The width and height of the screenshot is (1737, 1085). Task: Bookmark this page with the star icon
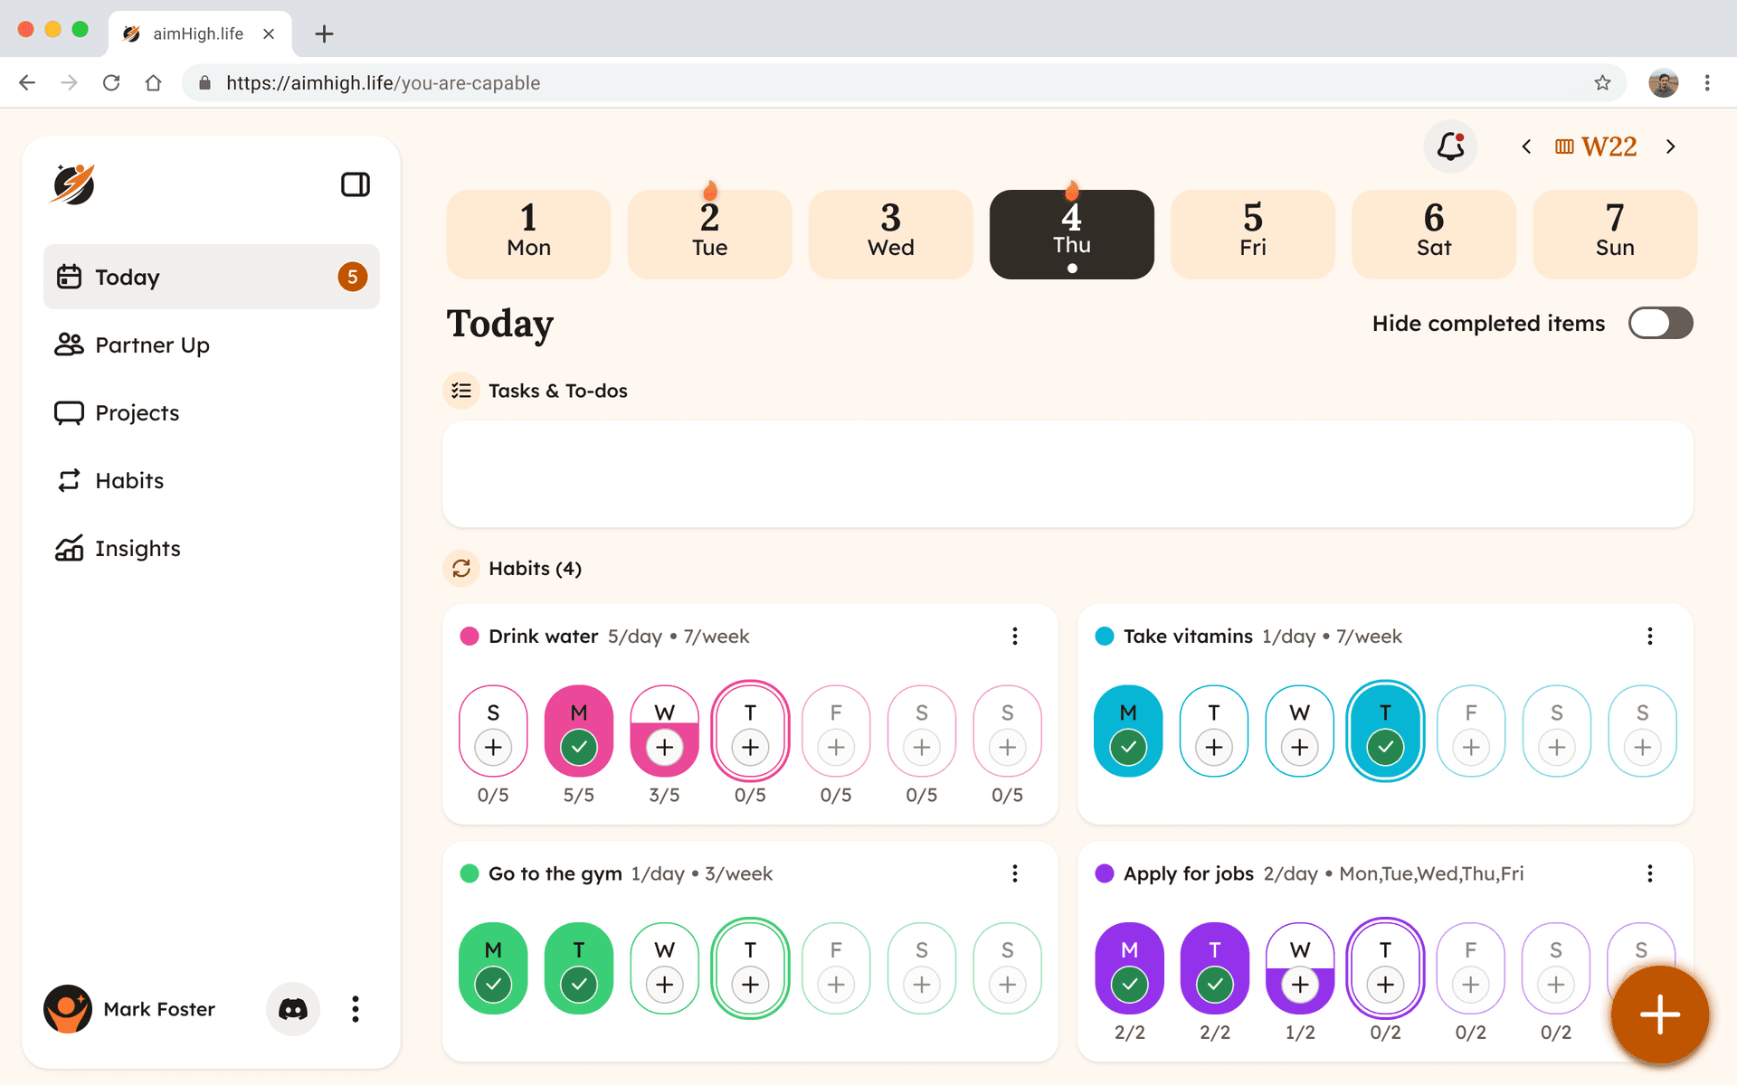click(1602, 83)
